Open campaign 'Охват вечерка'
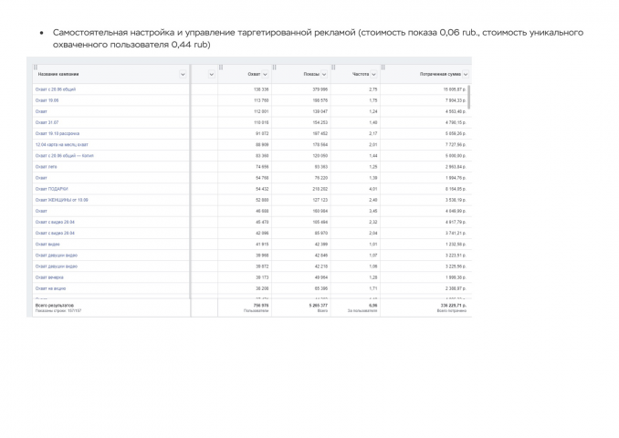This screenshot has height=438, width=619. (49, 277)
